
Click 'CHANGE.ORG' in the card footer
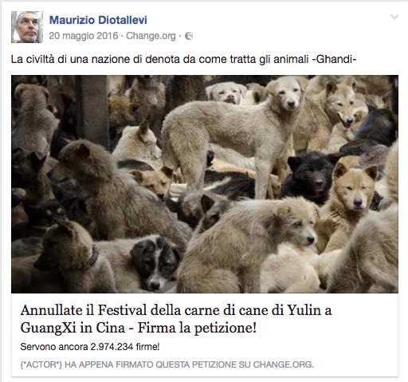coord(284,364)
